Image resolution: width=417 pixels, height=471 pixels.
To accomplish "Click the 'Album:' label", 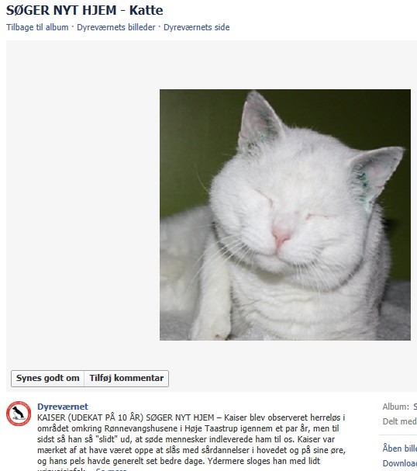I will 396,407.
